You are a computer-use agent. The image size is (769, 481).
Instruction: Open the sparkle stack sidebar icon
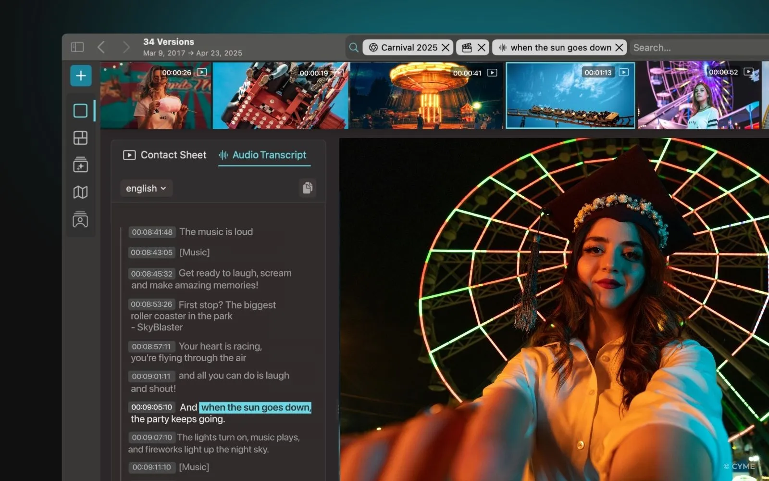[x=80, y=165]
